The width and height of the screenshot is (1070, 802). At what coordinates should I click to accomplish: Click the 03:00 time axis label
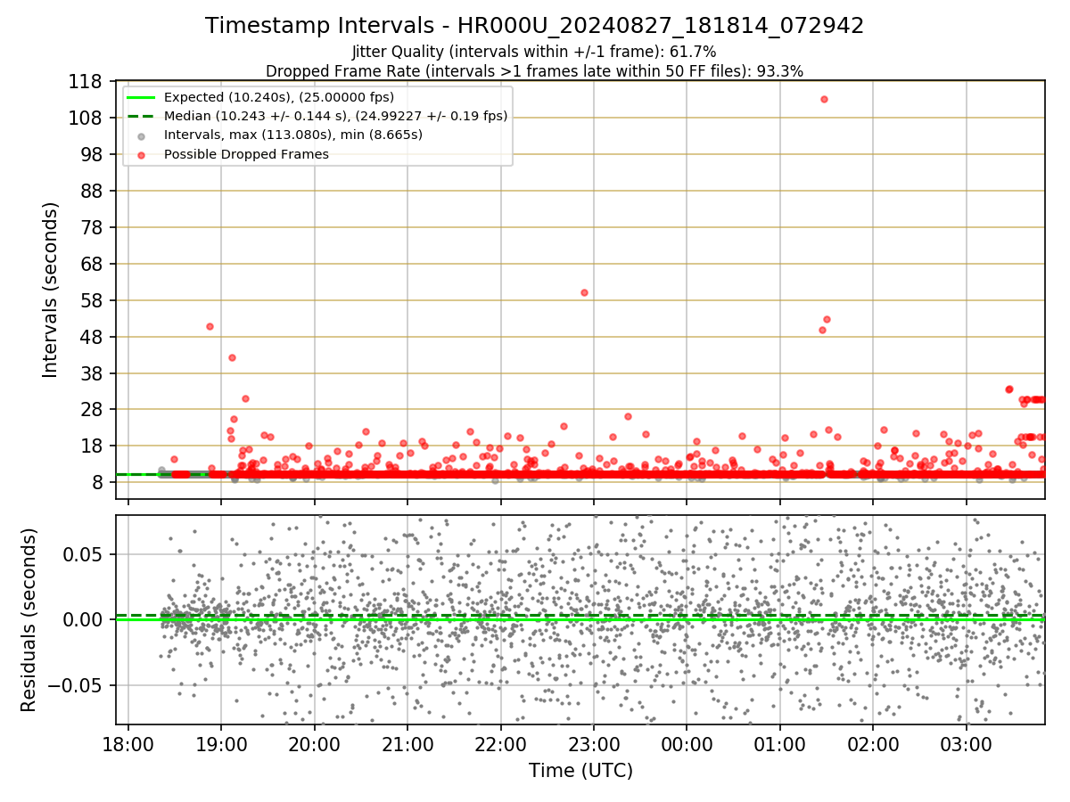click(967, 744)
